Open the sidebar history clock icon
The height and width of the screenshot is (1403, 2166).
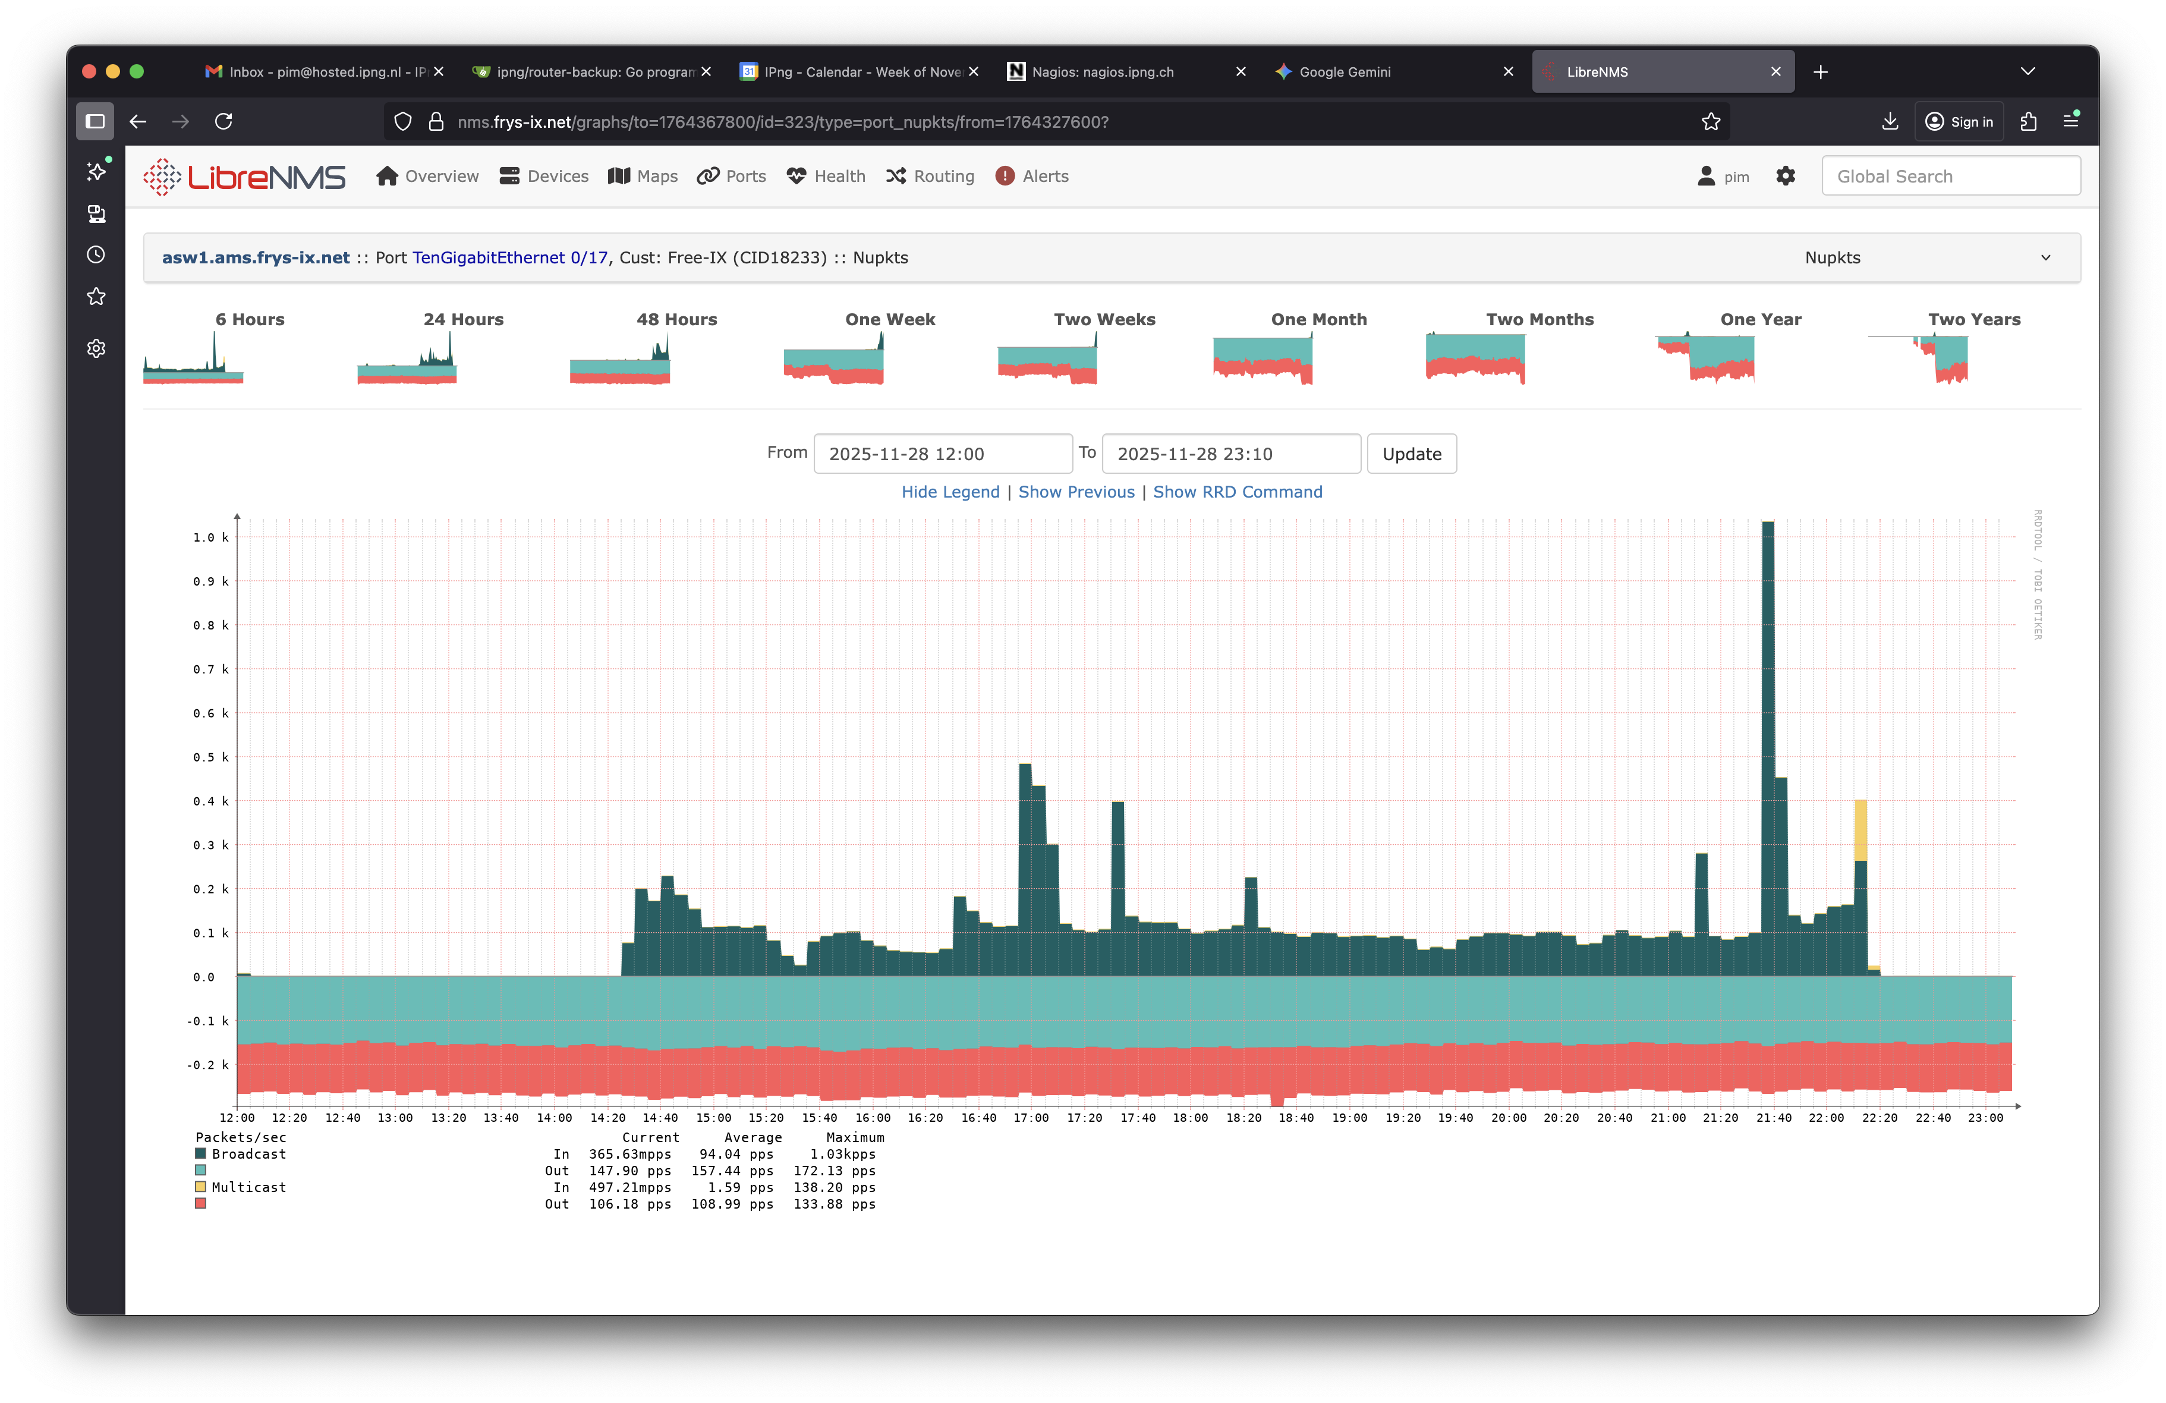pyautogui.click(x=96, y=255)
